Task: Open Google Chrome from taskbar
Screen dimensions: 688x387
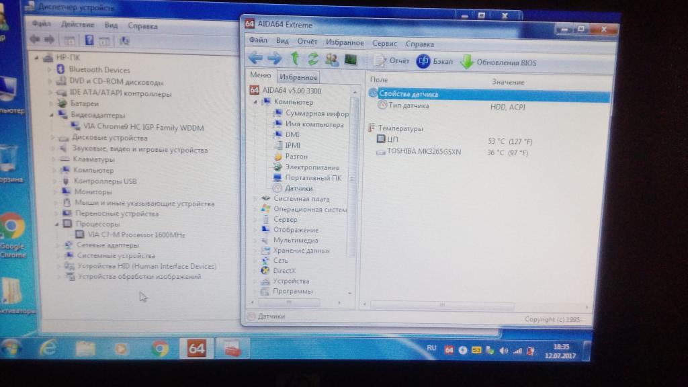Action: pos(160,349)
